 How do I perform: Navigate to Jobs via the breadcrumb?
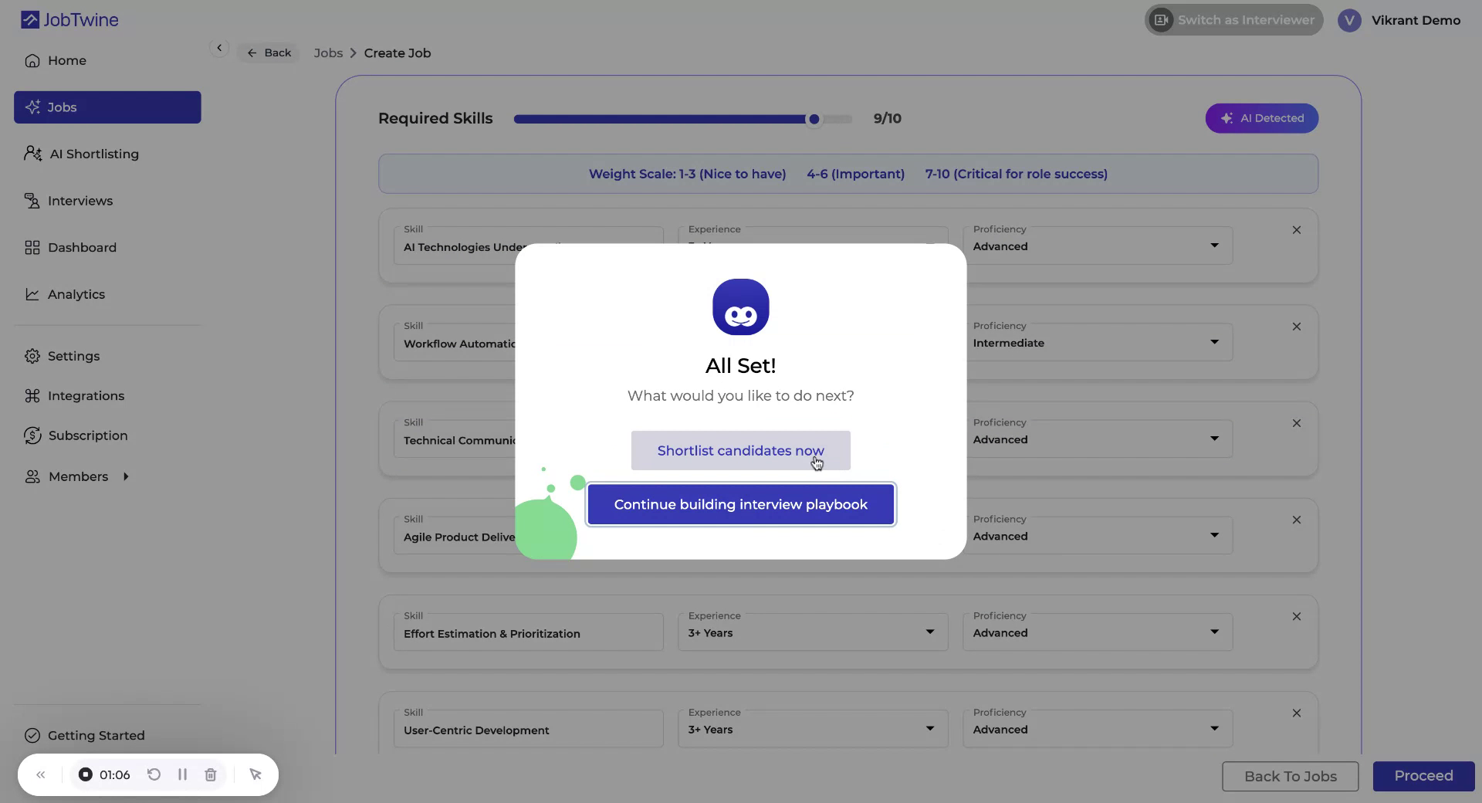(x=328, y=53)
